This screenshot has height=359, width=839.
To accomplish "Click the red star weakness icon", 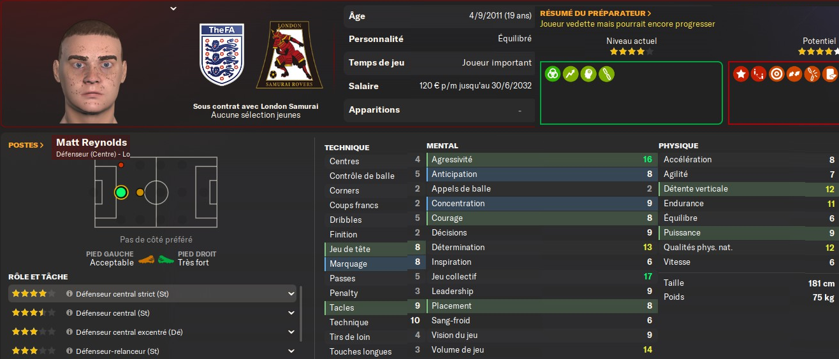I will coord(741,74).
